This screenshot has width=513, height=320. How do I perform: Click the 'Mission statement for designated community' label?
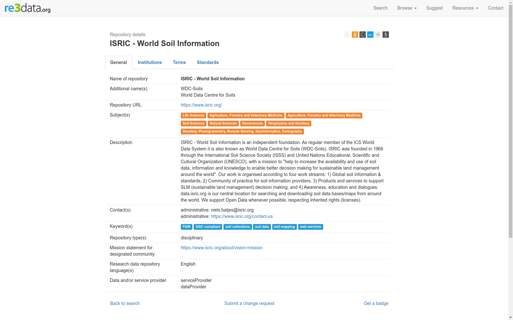[x=132, y=251]
